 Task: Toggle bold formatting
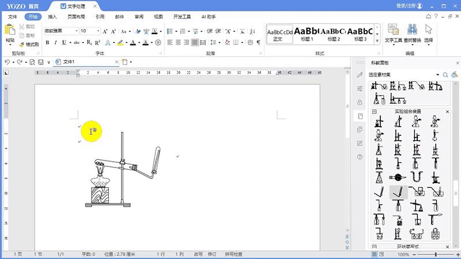[x=47, y=43]
